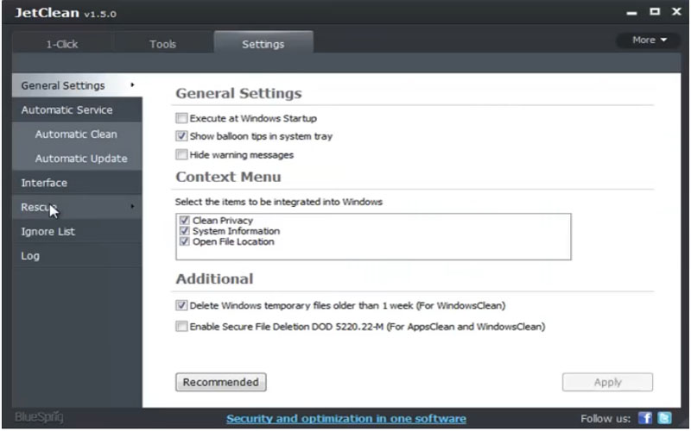Select General Settings in sidebar

point(77,85)
